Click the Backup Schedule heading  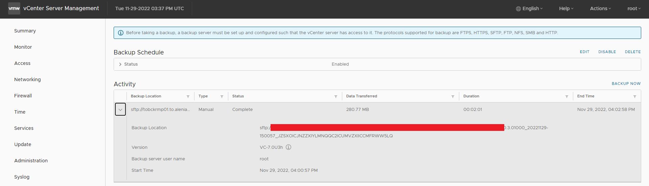tap(139, 52)
